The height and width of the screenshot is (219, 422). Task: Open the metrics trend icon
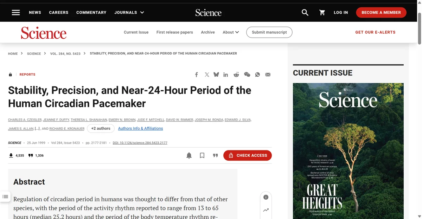pos(266,210)
